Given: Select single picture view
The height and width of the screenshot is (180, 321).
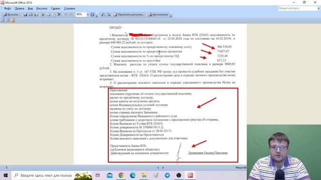Looking at the screenshot, I should tap(13, 20).
